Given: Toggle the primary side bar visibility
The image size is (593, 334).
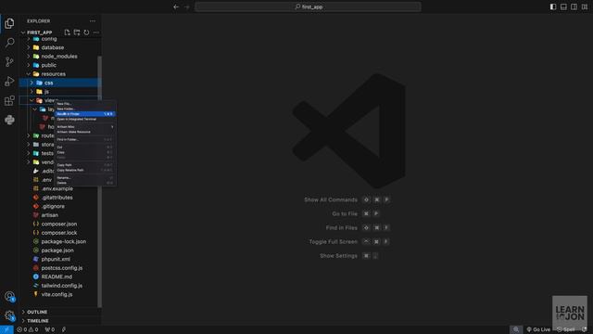Looking at the screenshot, I should click(553, 6).
